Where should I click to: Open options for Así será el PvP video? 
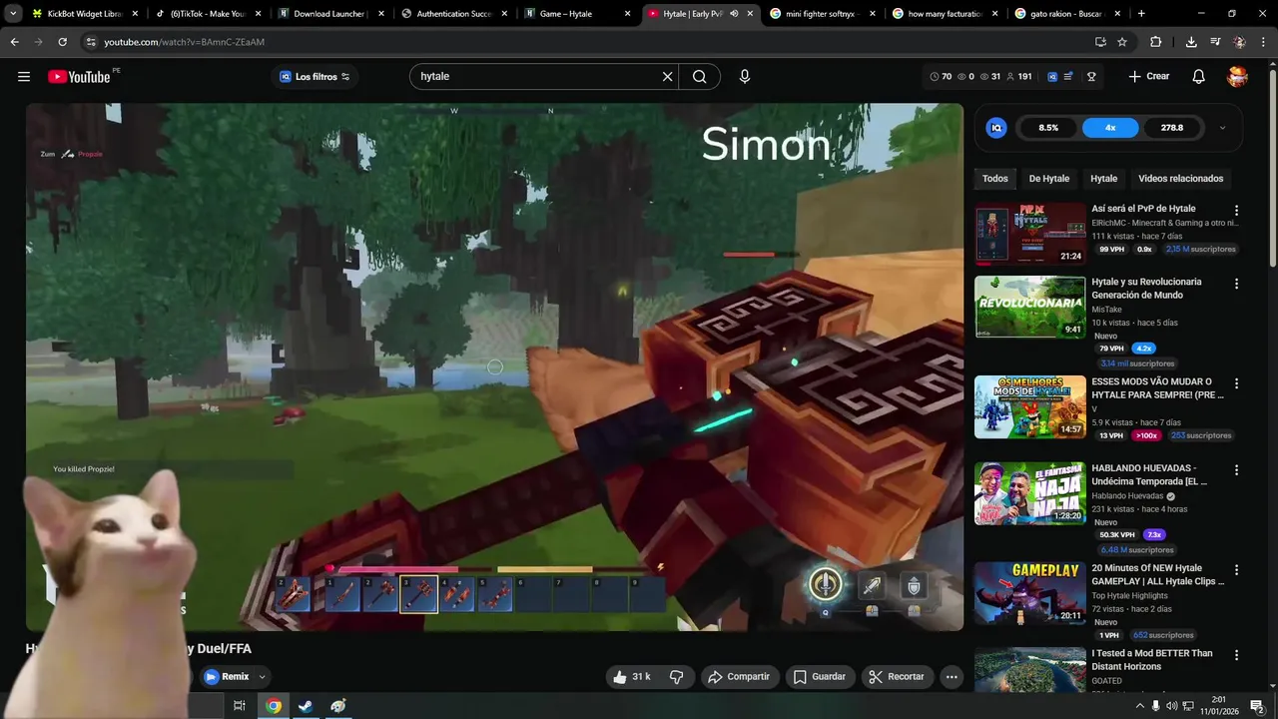coord(1236,211)
